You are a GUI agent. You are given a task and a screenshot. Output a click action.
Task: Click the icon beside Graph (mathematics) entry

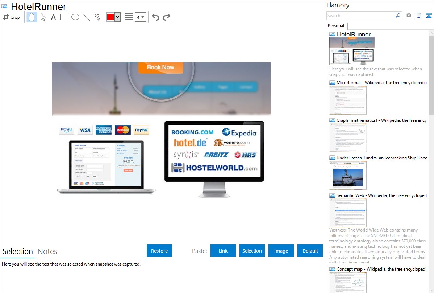point(332,120)
